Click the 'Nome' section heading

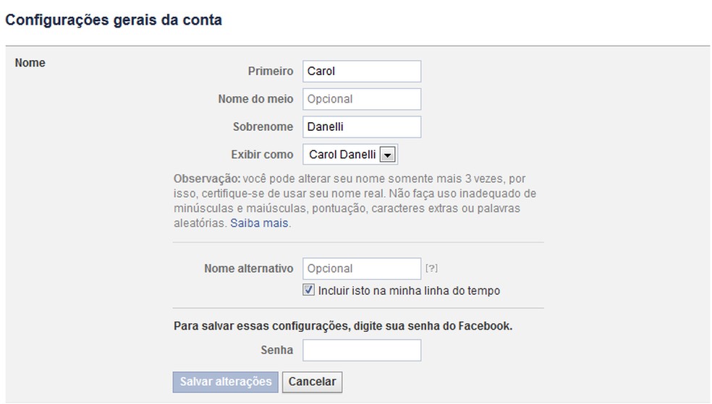click(x=30, y=63)
